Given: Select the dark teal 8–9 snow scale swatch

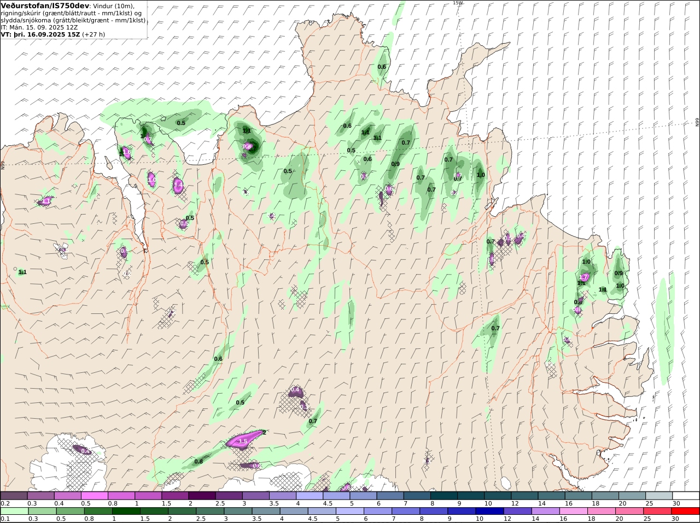Looking at the screenshot, I should [x=444, y=495].
